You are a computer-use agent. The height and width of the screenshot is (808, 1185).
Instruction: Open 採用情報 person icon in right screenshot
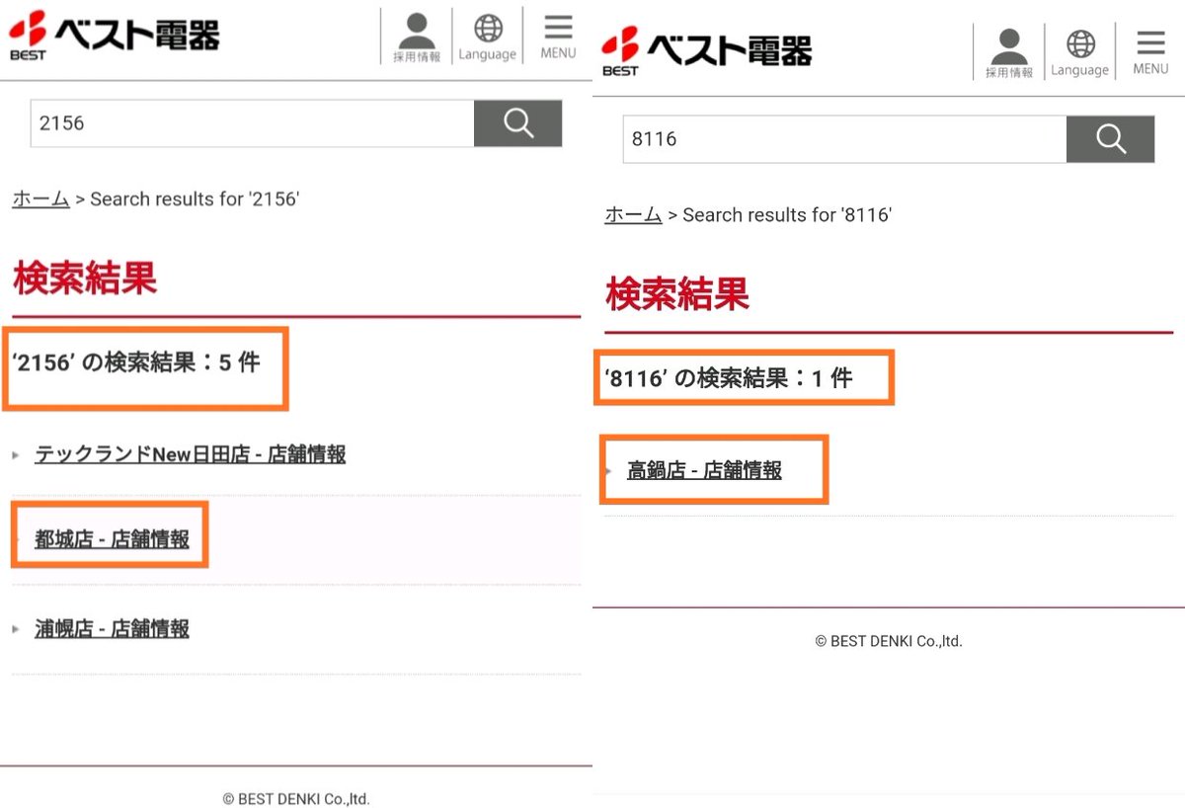[x=1009, y=54]
